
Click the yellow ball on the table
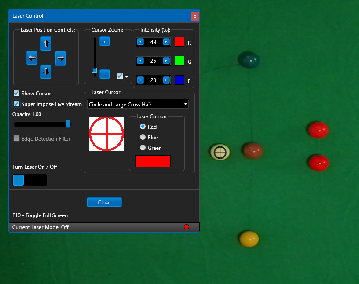(249, 239)
